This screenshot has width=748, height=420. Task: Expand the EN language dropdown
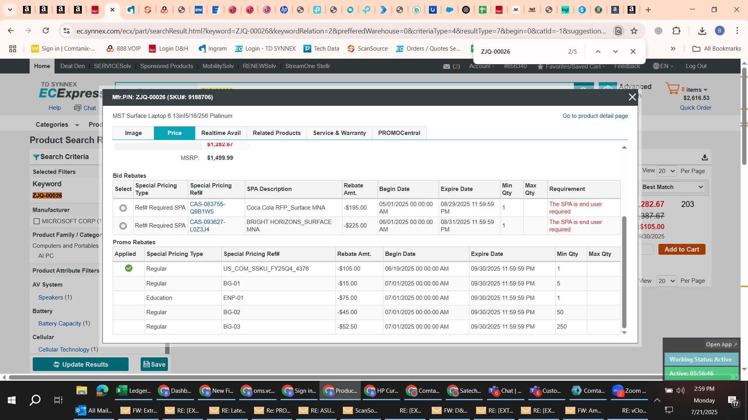pyautogui.click(x=663, y=66)
